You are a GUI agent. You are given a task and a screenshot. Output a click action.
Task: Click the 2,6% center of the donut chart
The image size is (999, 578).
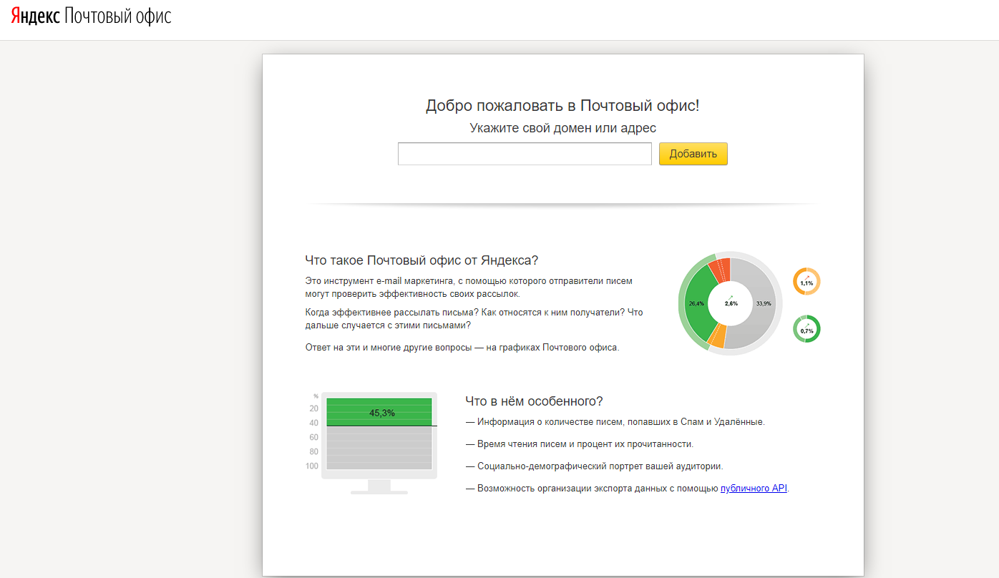click(x=731, y=302)
